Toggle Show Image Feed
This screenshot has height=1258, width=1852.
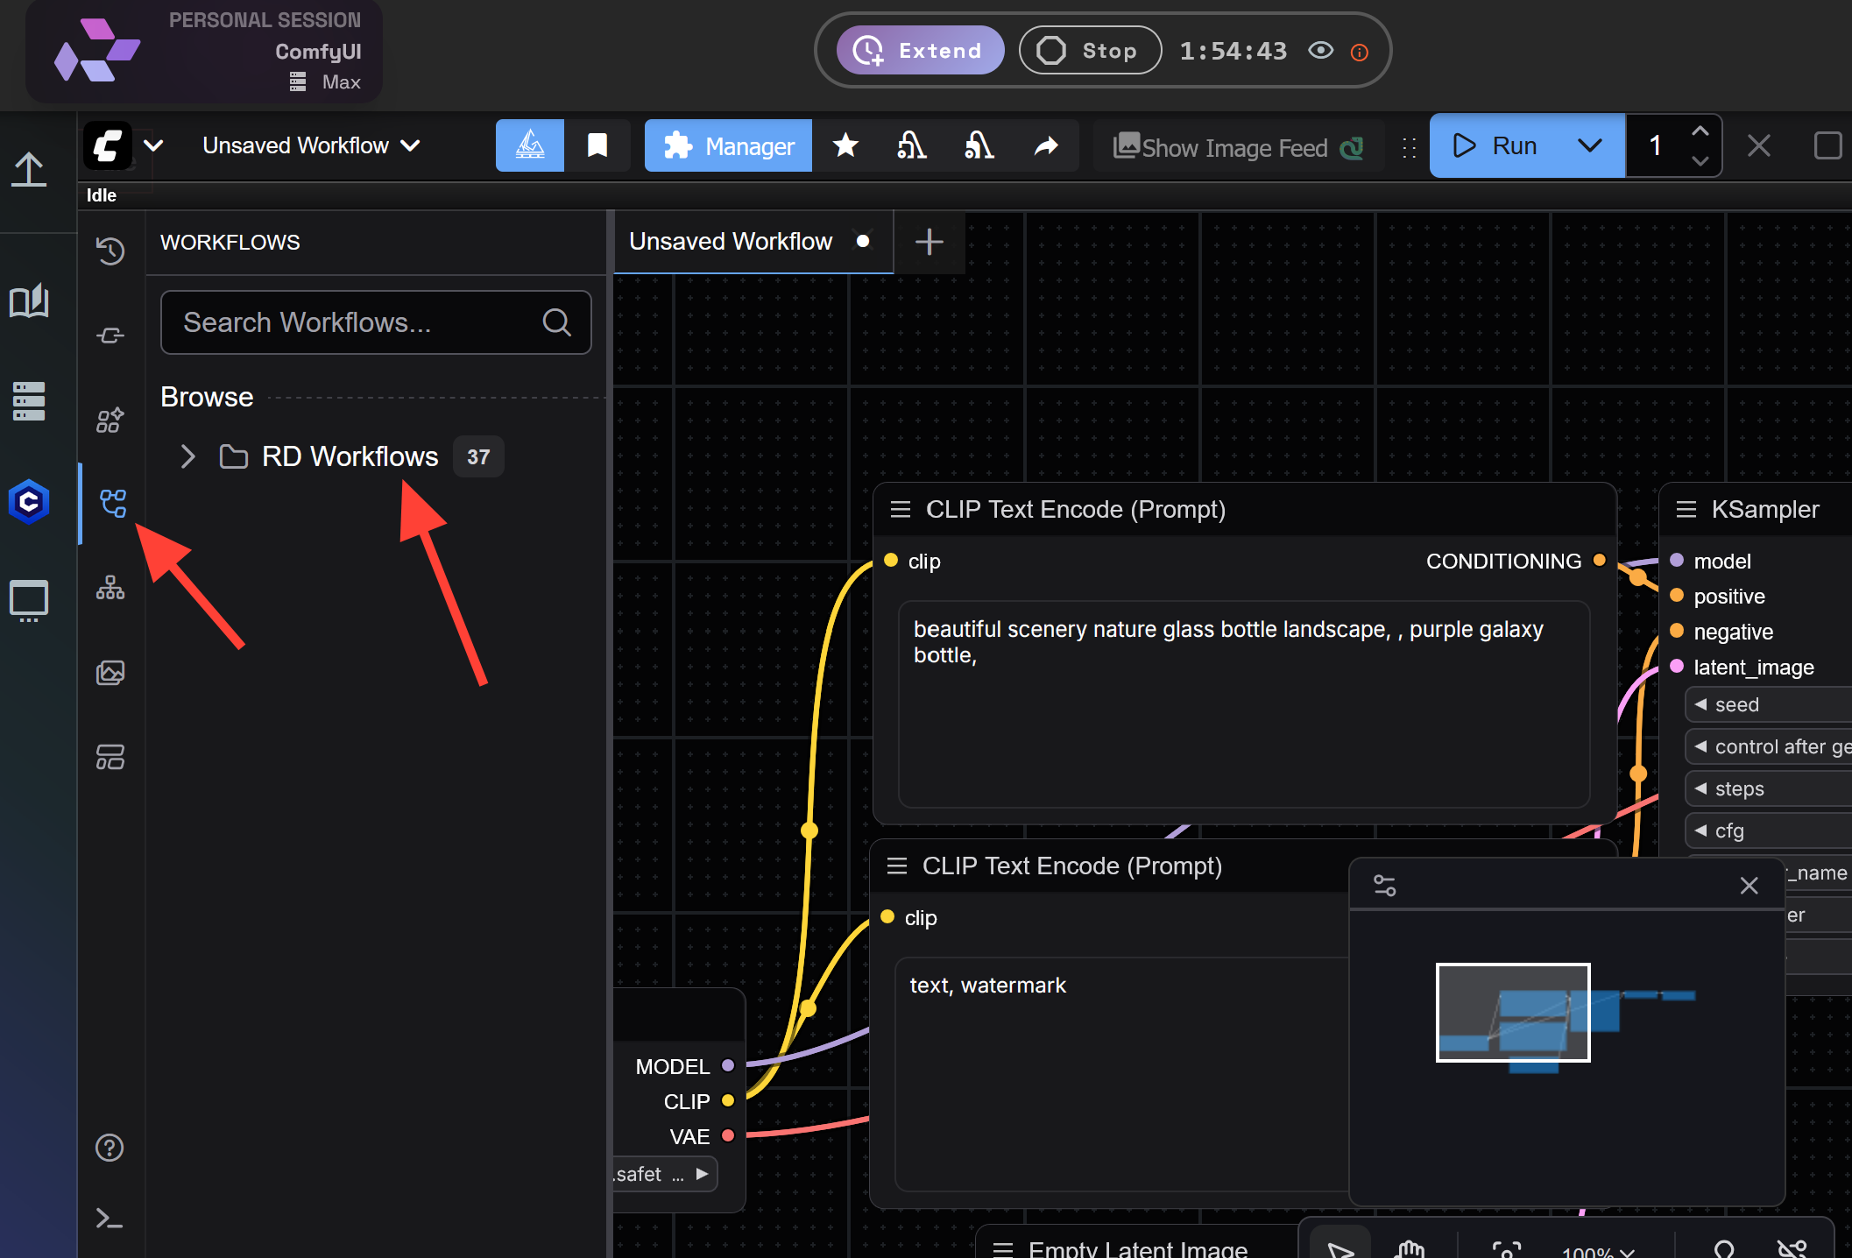[x=1236, y=147]
